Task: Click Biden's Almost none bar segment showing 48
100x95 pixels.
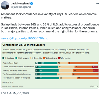Action: [x=83, y=63]
